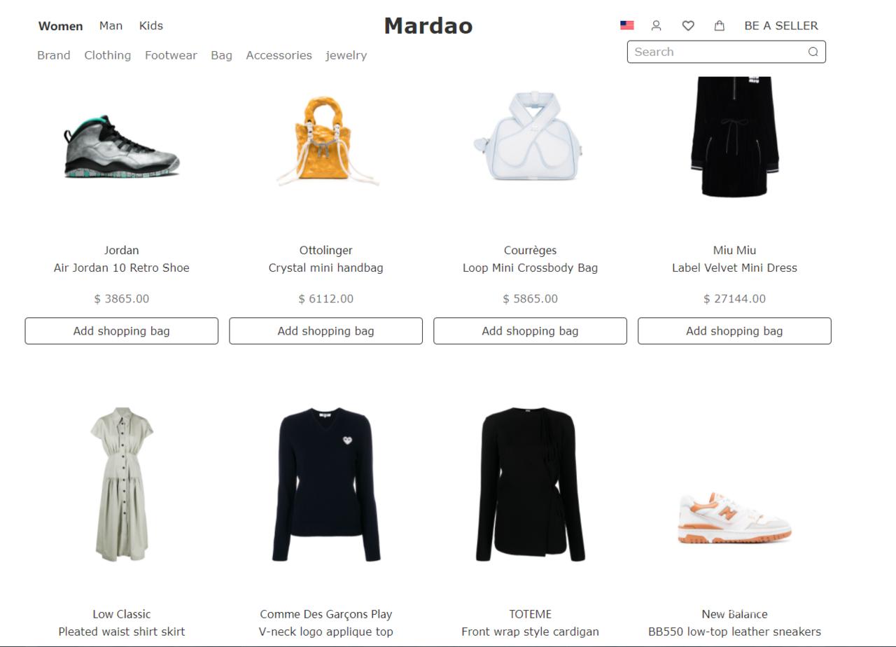Open the wishlist heart icon
Image resolution: width=896 pixels, height=647 pixels.
coord(688,25)
